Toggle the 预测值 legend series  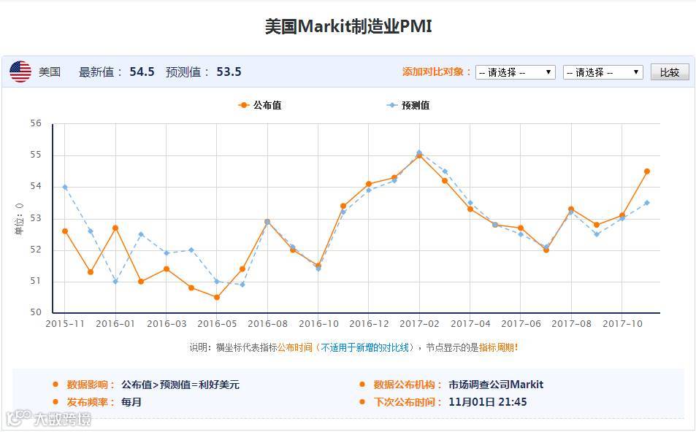click(408, 105)
